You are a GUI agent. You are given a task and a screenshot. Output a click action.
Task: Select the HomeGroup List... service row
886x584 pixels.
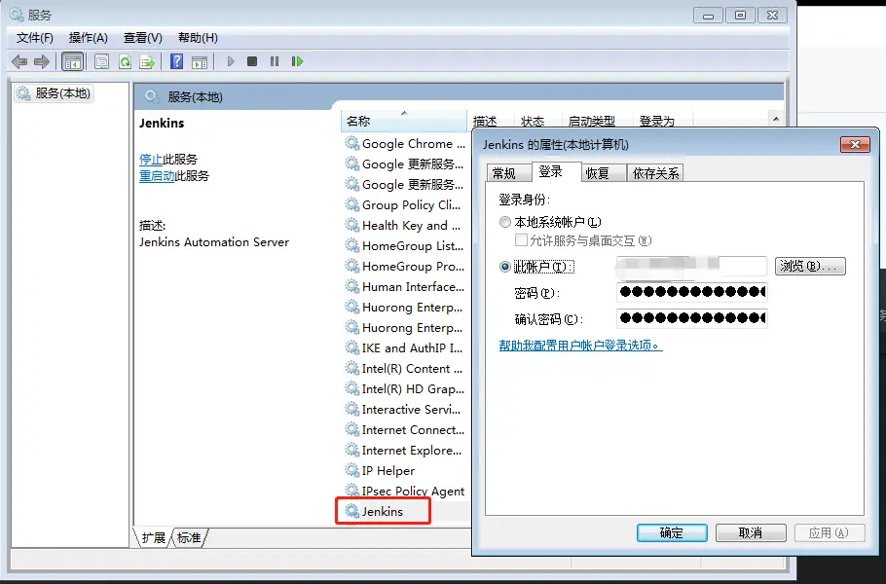pyautogui.click(x=405, y=245)
